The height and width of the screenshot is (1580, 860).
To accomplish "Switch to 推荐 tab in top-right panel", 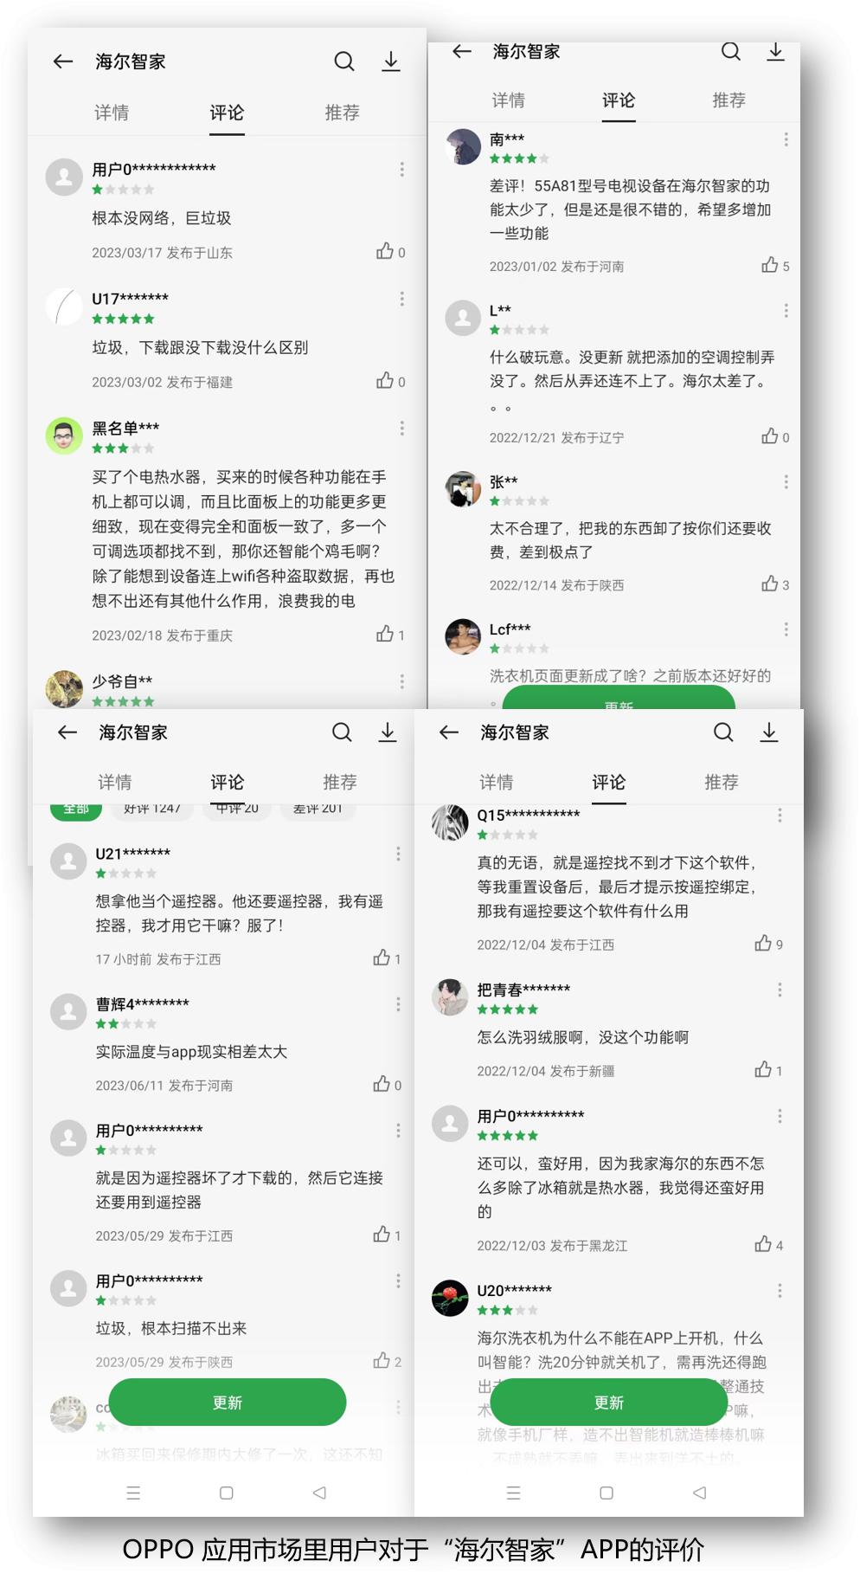I will coord(728,100).
